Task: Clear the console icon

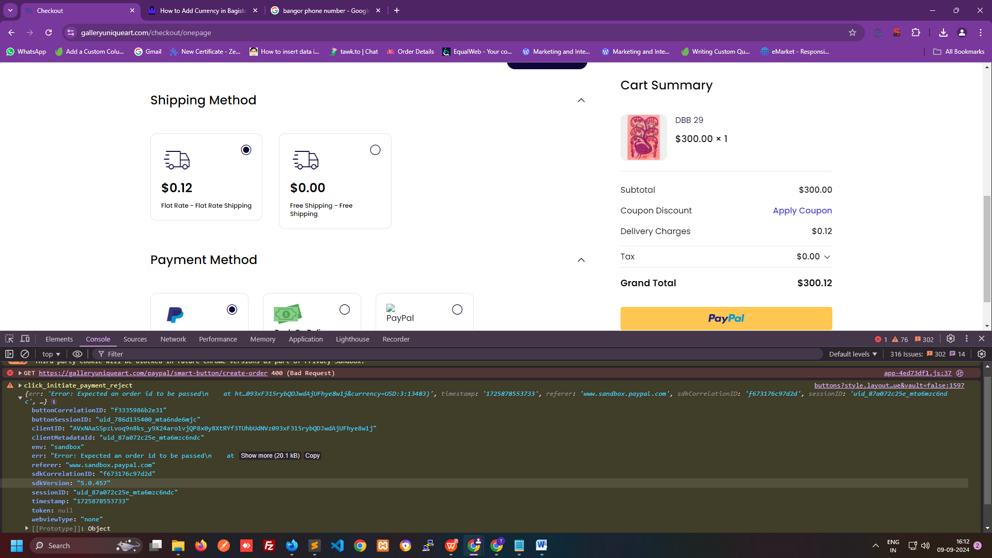Action: pos(24,354)
